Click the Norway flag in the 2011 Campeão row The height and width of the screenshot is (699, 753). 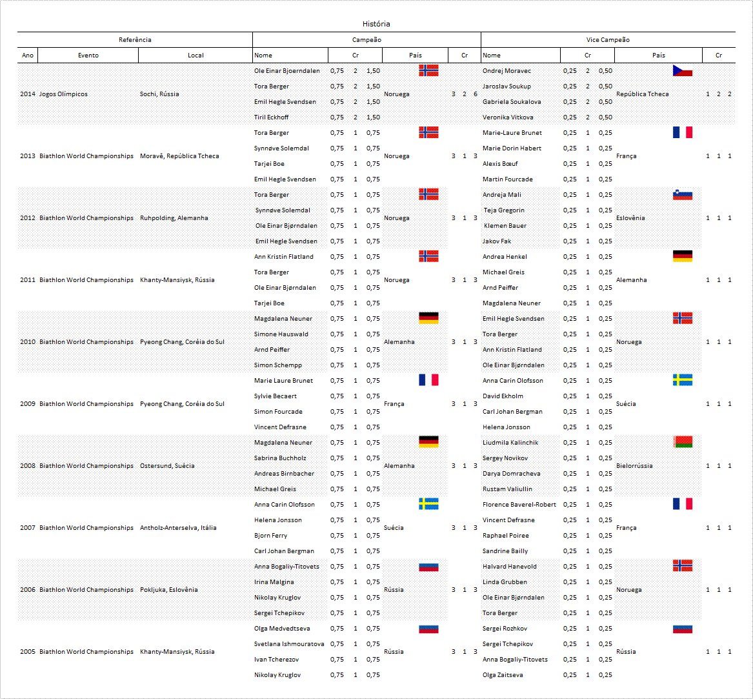(428, 256)
